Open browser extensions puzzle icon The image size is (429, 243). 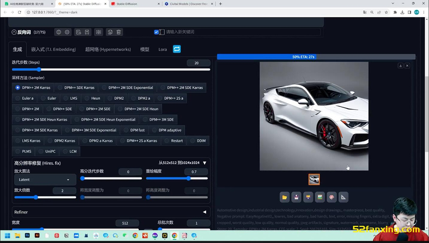coord(395,12)
